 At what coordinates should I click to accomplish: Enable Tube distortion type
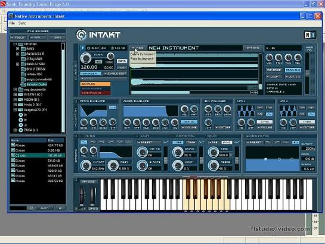(178, 143)
